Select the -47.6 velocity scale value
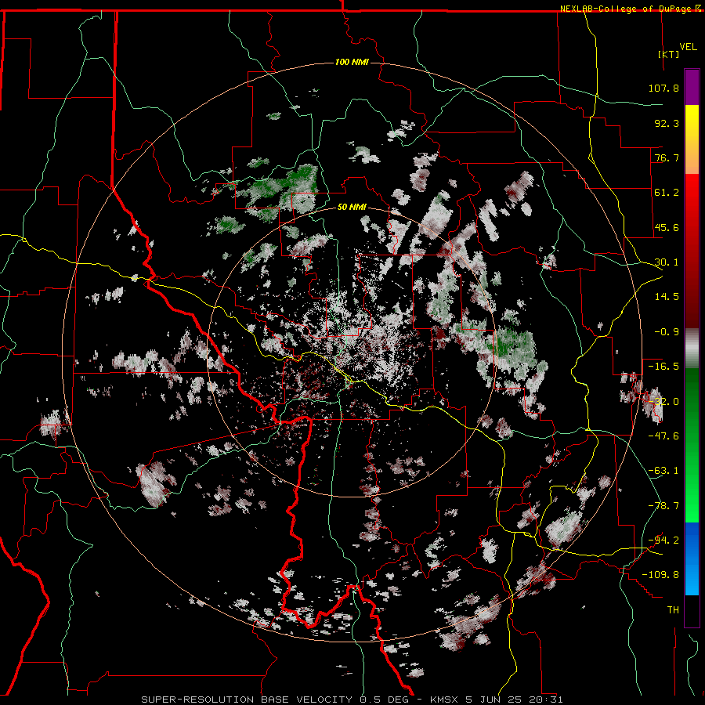Image resolution: width=705 pixels, height=705 pixels. [663, 436]
